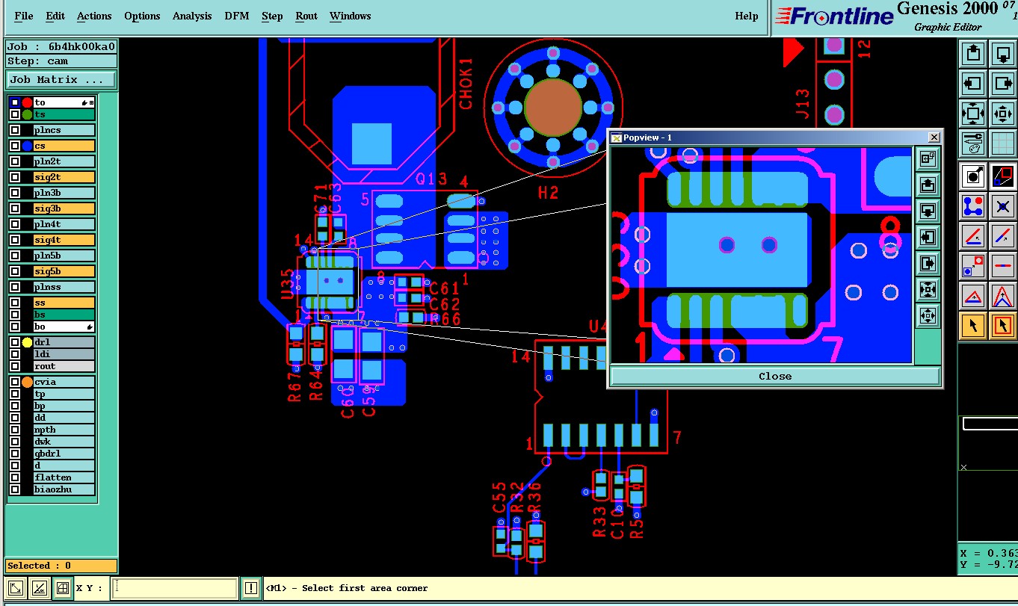
Task: Select the plain arrow pointer tool
Action: point(973,325)
